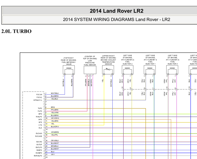Click the 5VCASI signal name

[39, 133]
